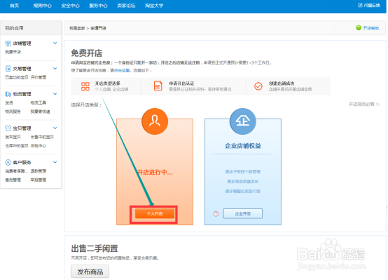Click the 宝贝管理 shirt icon
Image resolution: width=388 pixels, height=280 pixels.
[8, 128]
